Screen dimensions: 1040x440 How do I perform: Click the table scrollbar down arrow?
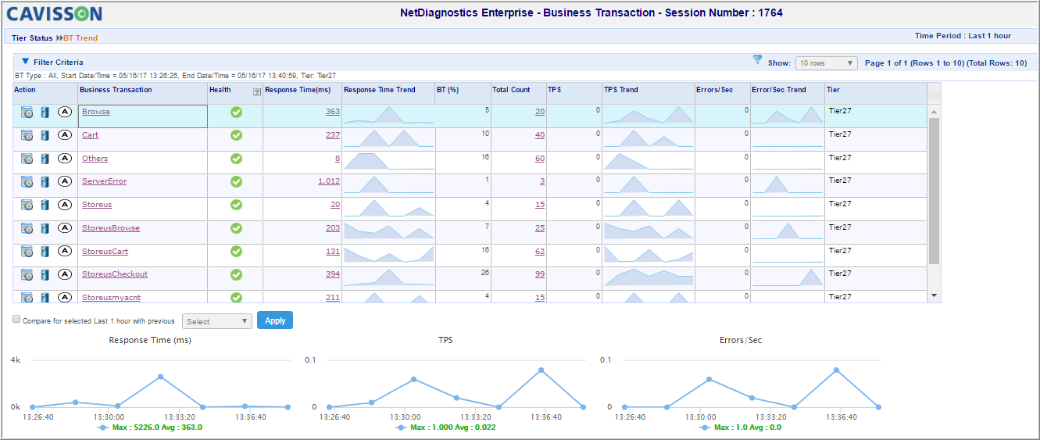[935, 295]
